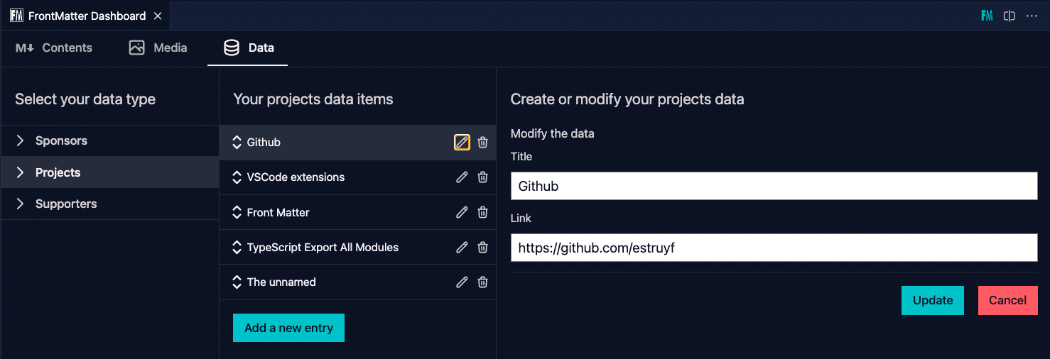The height and width of the screenshot is (359, 1050).
Task: Expand the Projects data type chevron
Action: [x=20, y=172]
